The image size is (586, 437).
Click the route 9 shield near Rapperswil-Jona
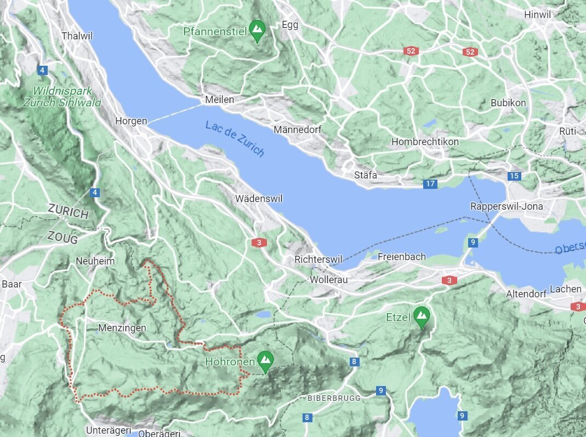coord(473,243)
